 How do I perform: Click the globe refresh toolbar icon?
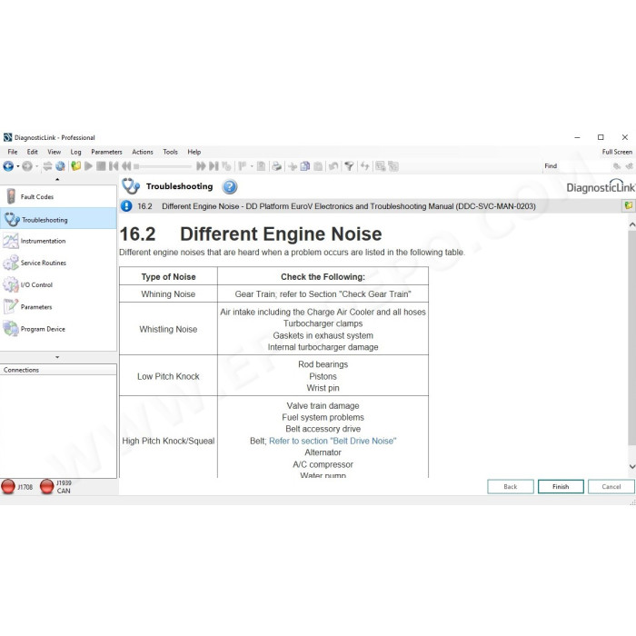pos(60,166)
